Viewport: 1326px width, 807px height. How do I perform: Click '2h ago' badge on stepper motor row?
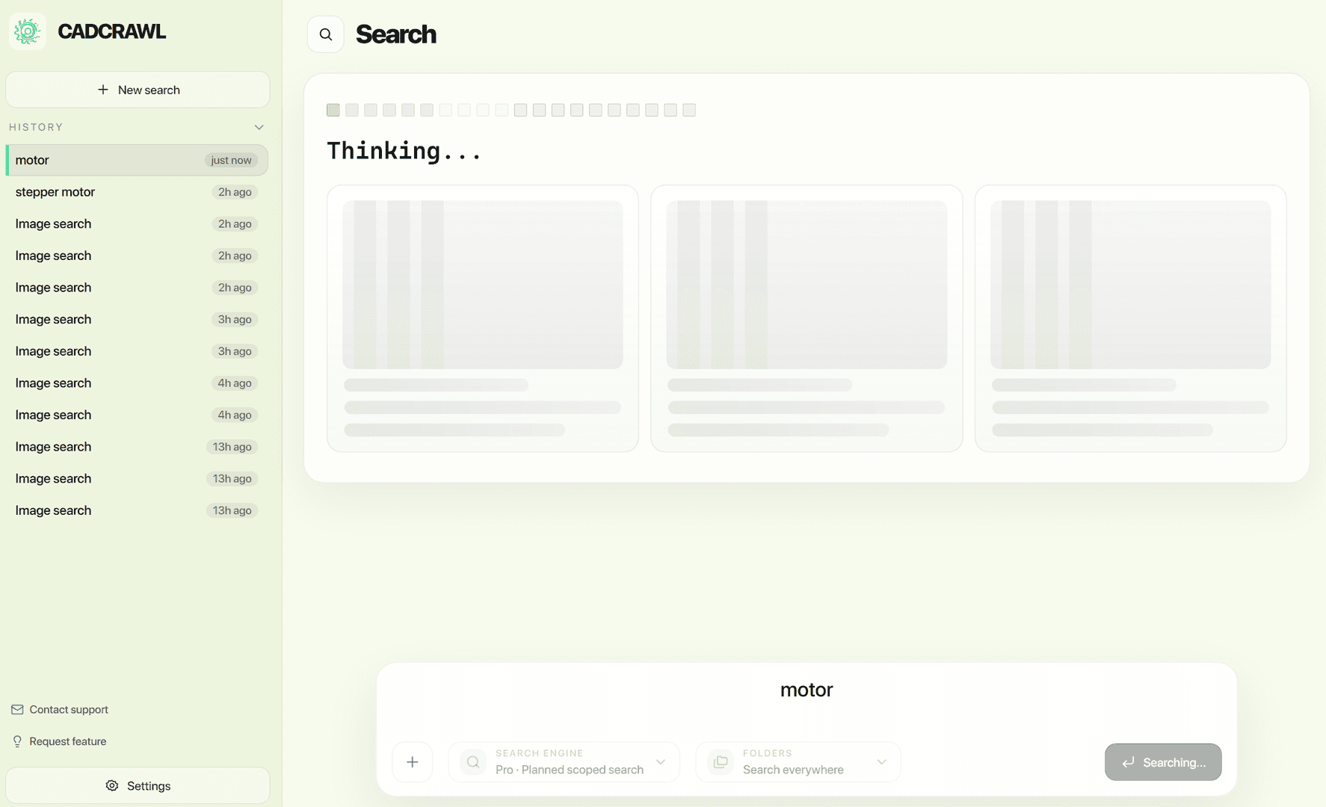point(235,192)
